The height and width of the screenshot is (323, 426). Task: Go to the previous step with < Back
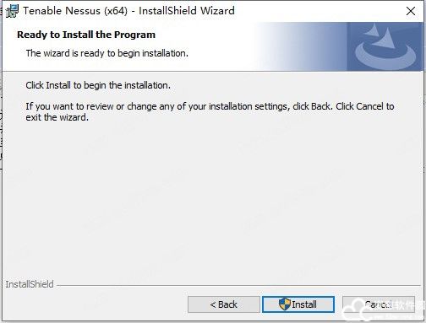(224, 304)
